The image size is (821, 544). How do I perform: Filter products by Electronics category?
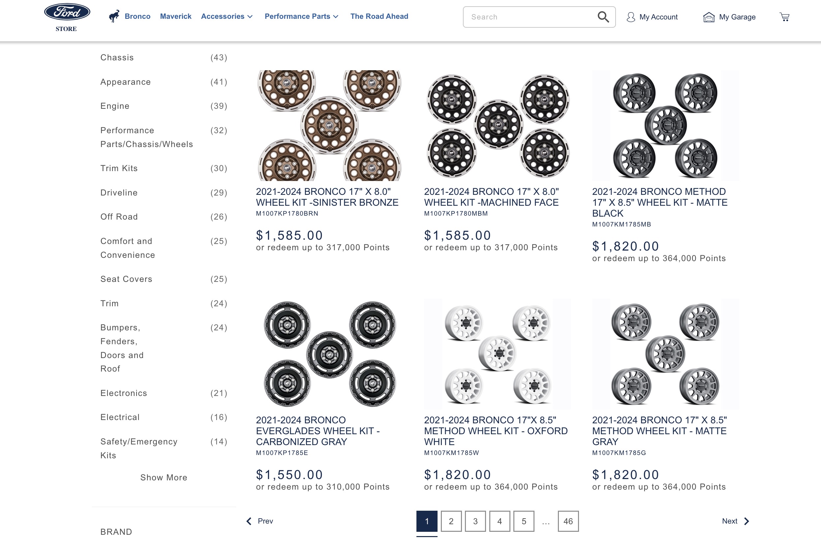(x=124, y=393)
